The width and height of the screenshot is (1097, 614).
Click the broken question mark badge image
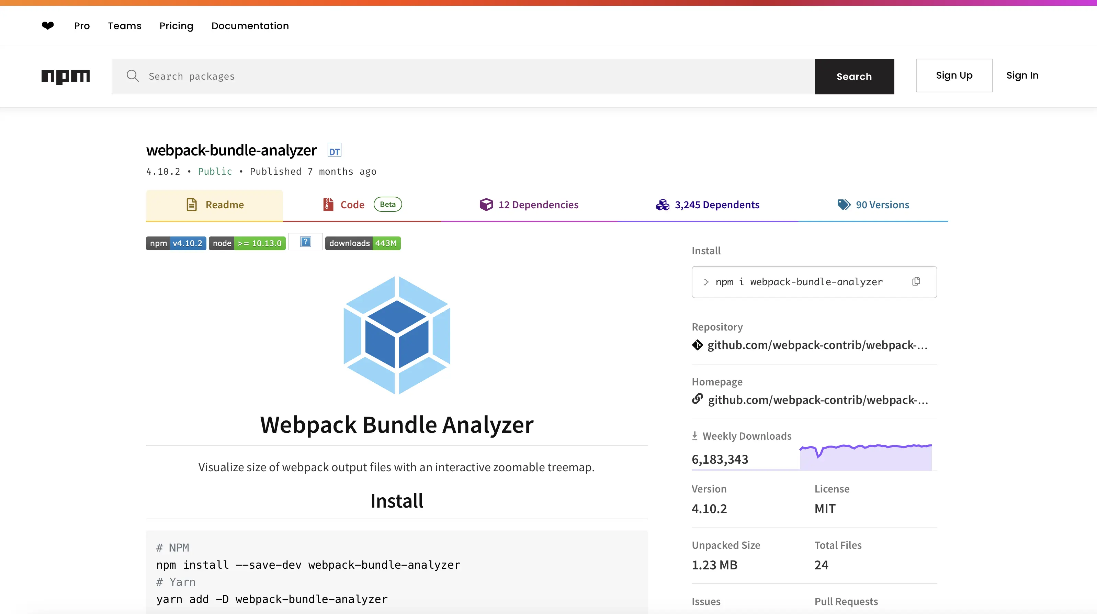[305, 242]
